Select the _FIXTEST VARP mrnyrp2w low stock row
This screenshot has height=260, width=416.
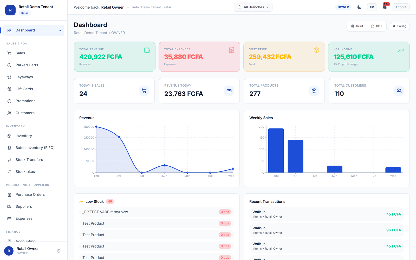[157, 212]
